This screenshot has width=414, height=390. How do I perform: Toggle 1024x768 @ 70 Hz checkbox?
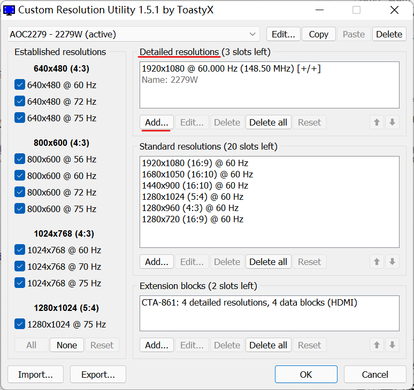coord(20,267)
